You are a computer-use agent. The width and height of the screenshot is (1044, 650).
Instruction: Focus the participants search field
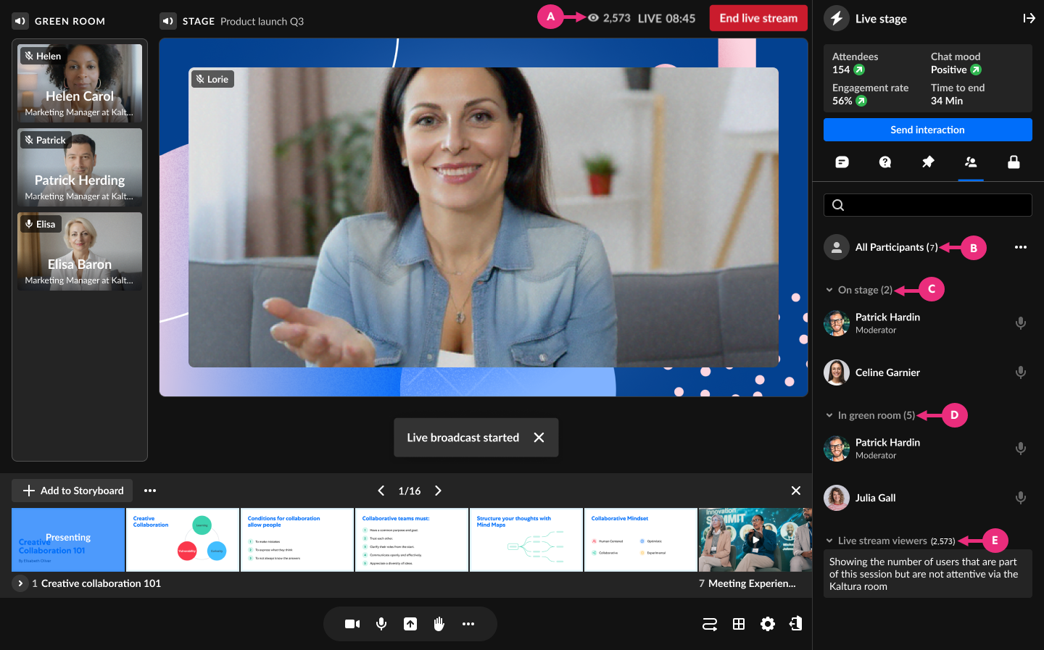point(927,205)
